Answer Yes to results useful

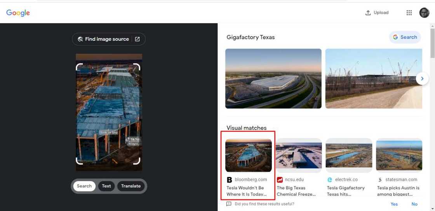click(394, 204)
